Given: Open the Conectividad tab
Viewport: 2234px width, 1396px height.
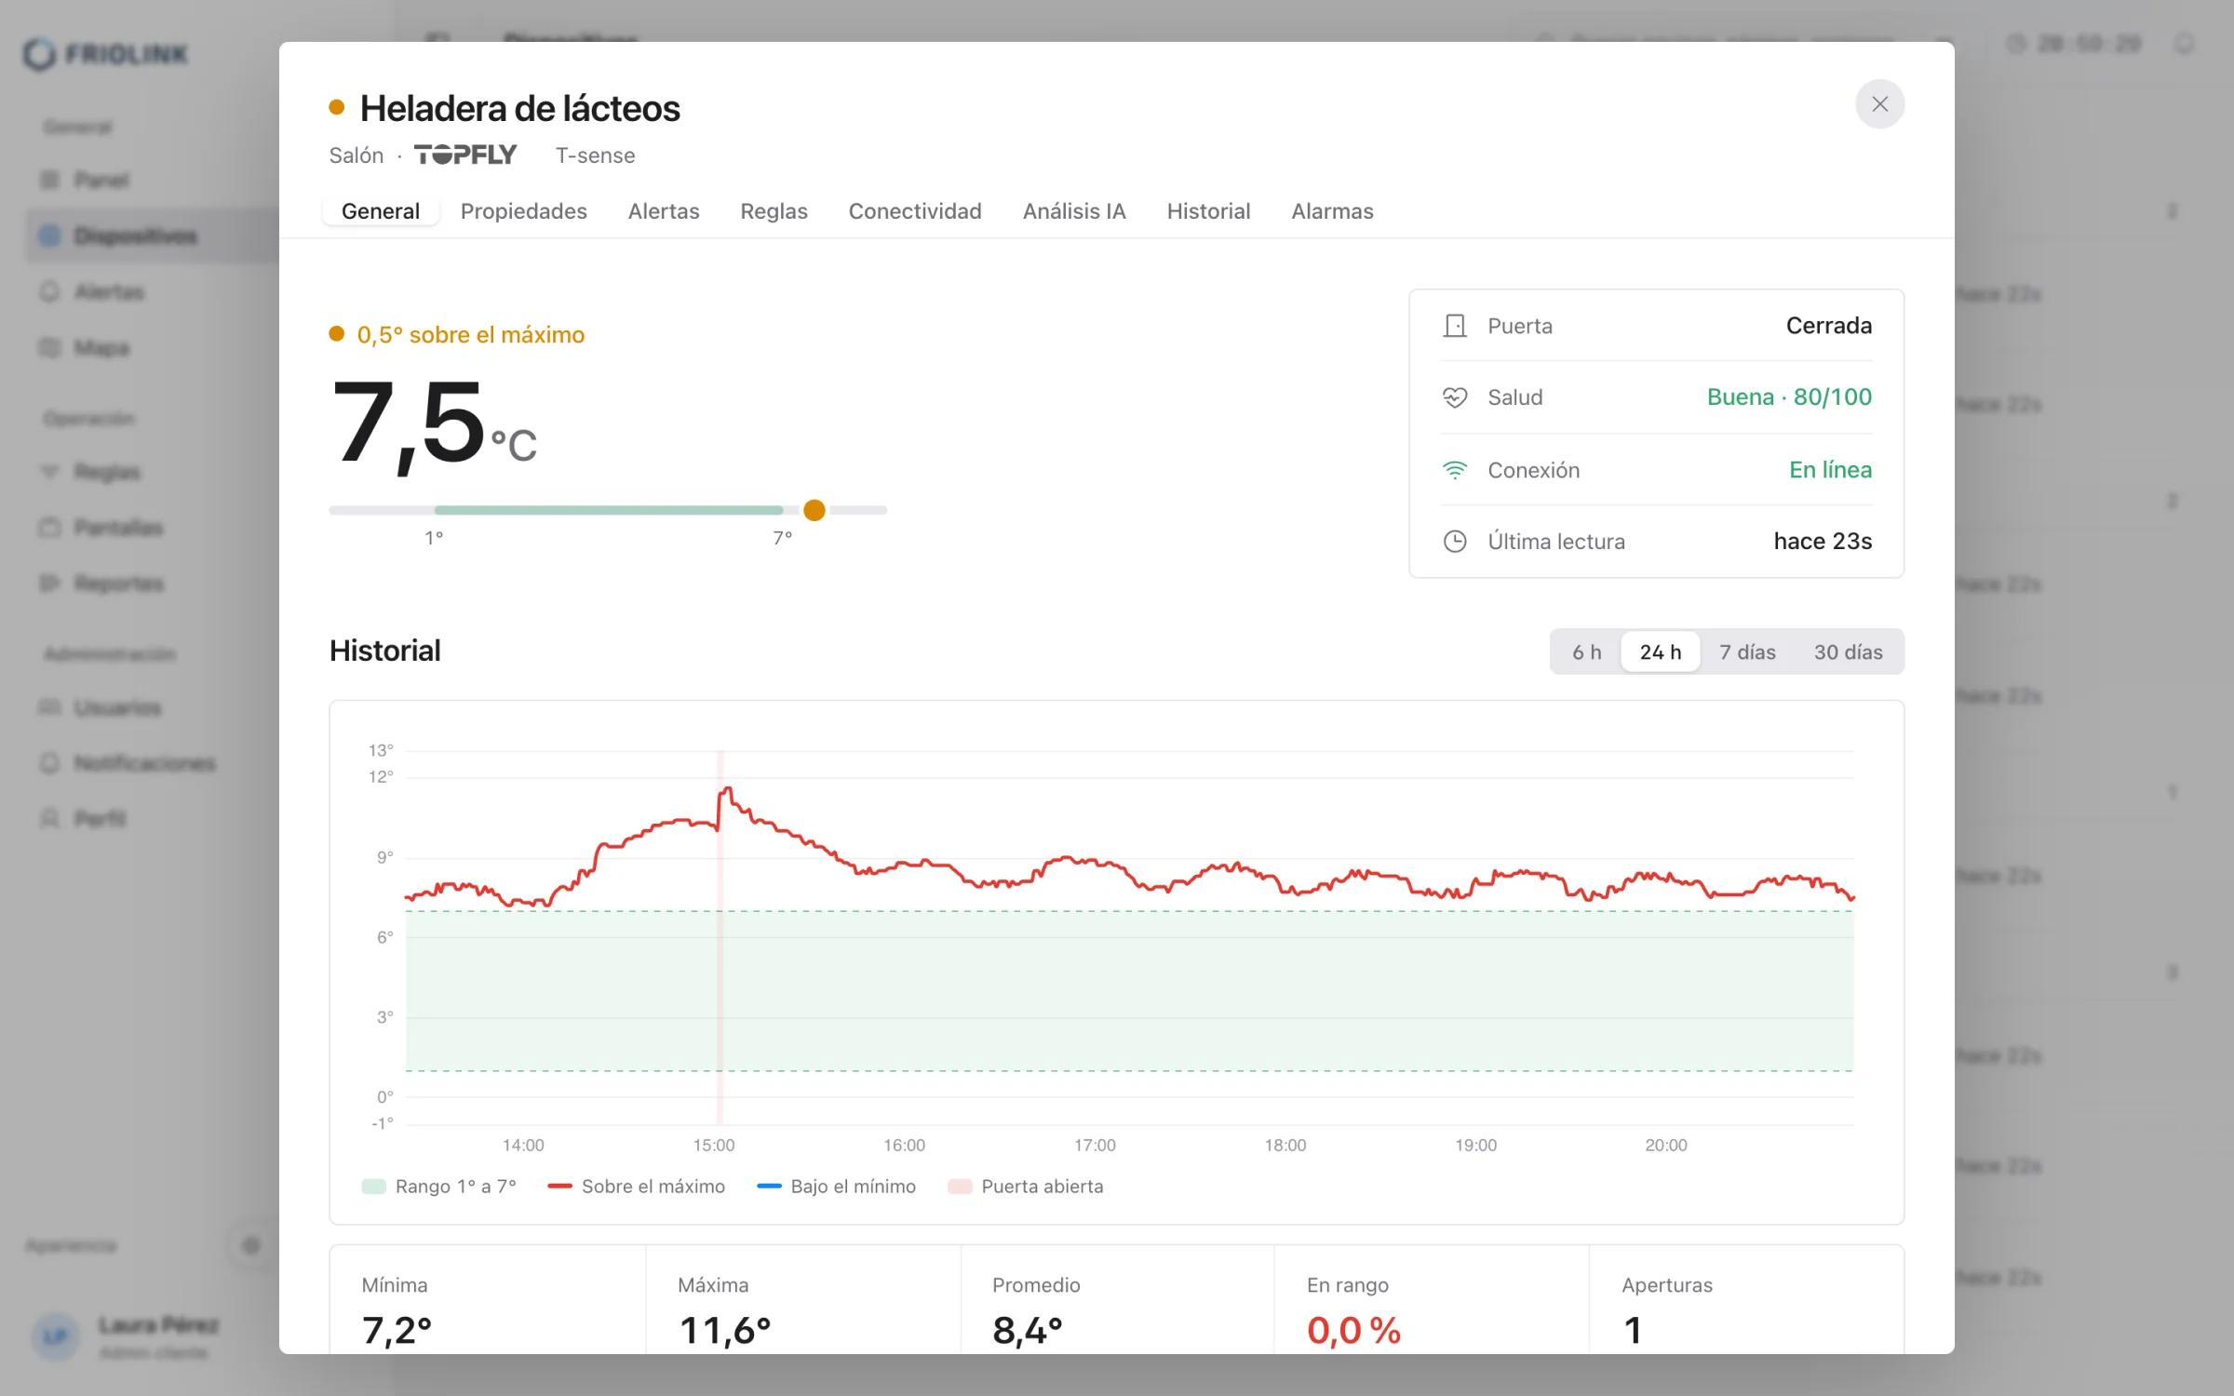Looking at the screenshot, I should click(x=915, y=211).
